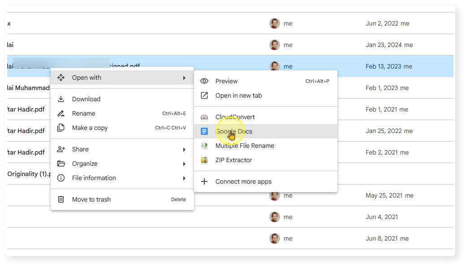Select tar Hadir.pdf dated Feb 2, 2021
466x267 pixels.
(x=26, y=152)
